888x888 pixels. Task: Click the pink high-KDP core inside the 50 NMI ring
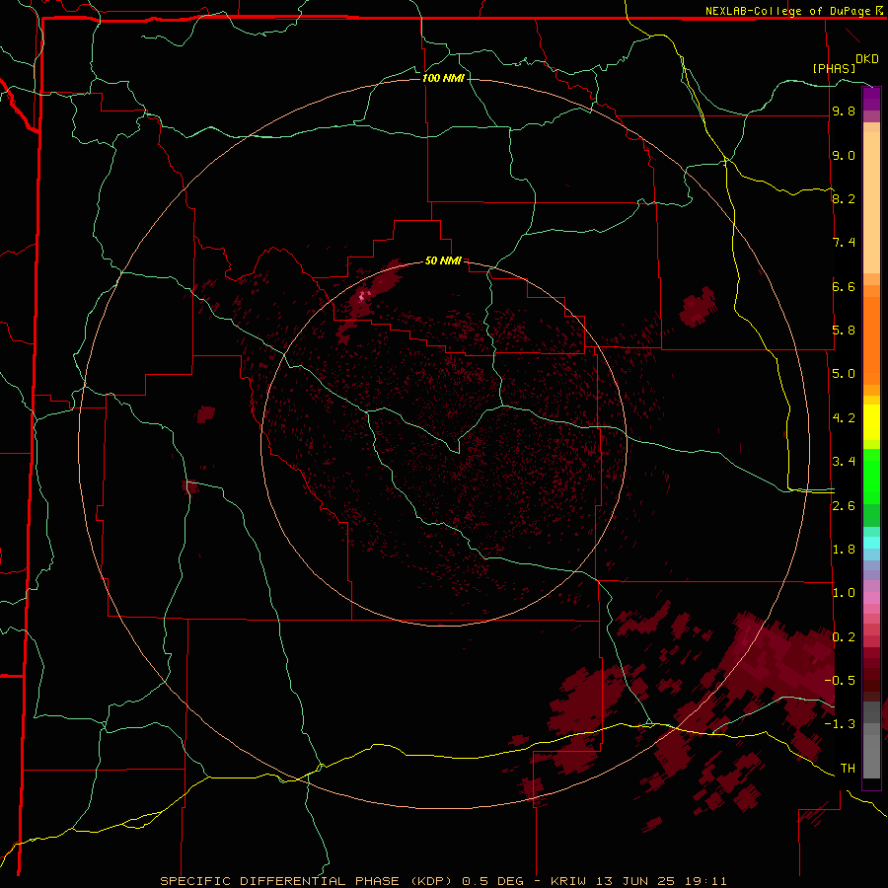click(363, 296)
